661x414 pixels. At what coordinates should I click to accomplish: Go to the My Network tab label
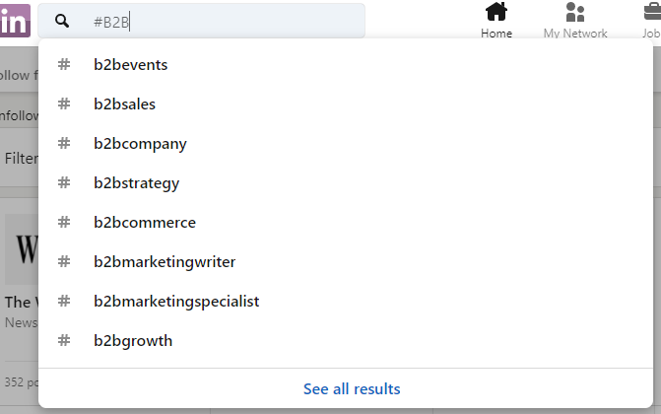tap(575, 34)
